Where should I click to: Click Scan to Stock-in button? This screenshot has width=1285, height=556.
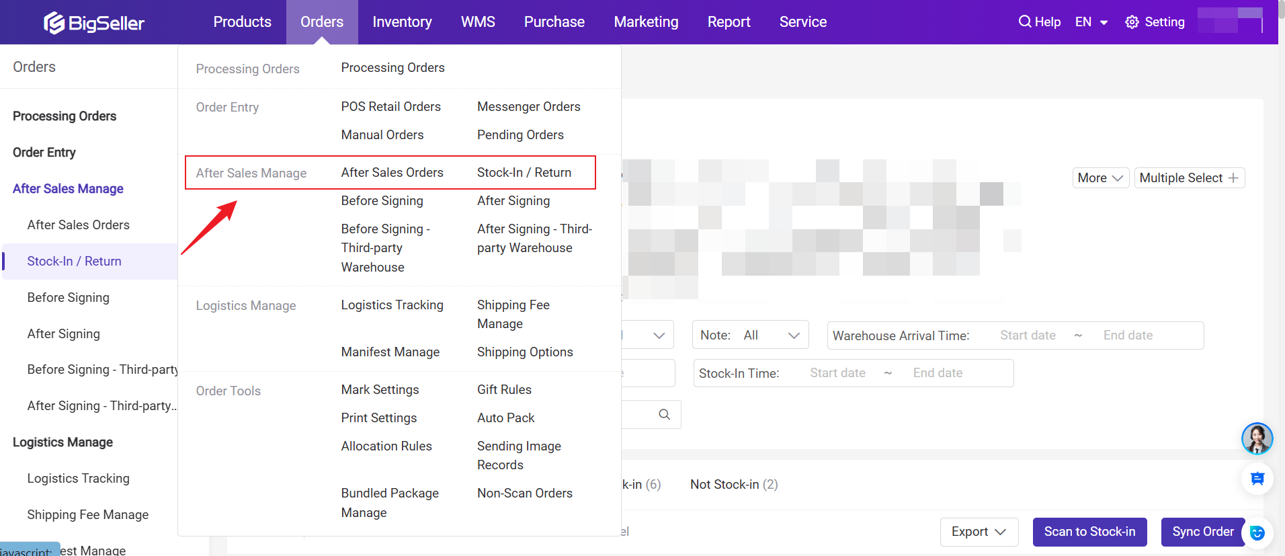point(1089,532)
